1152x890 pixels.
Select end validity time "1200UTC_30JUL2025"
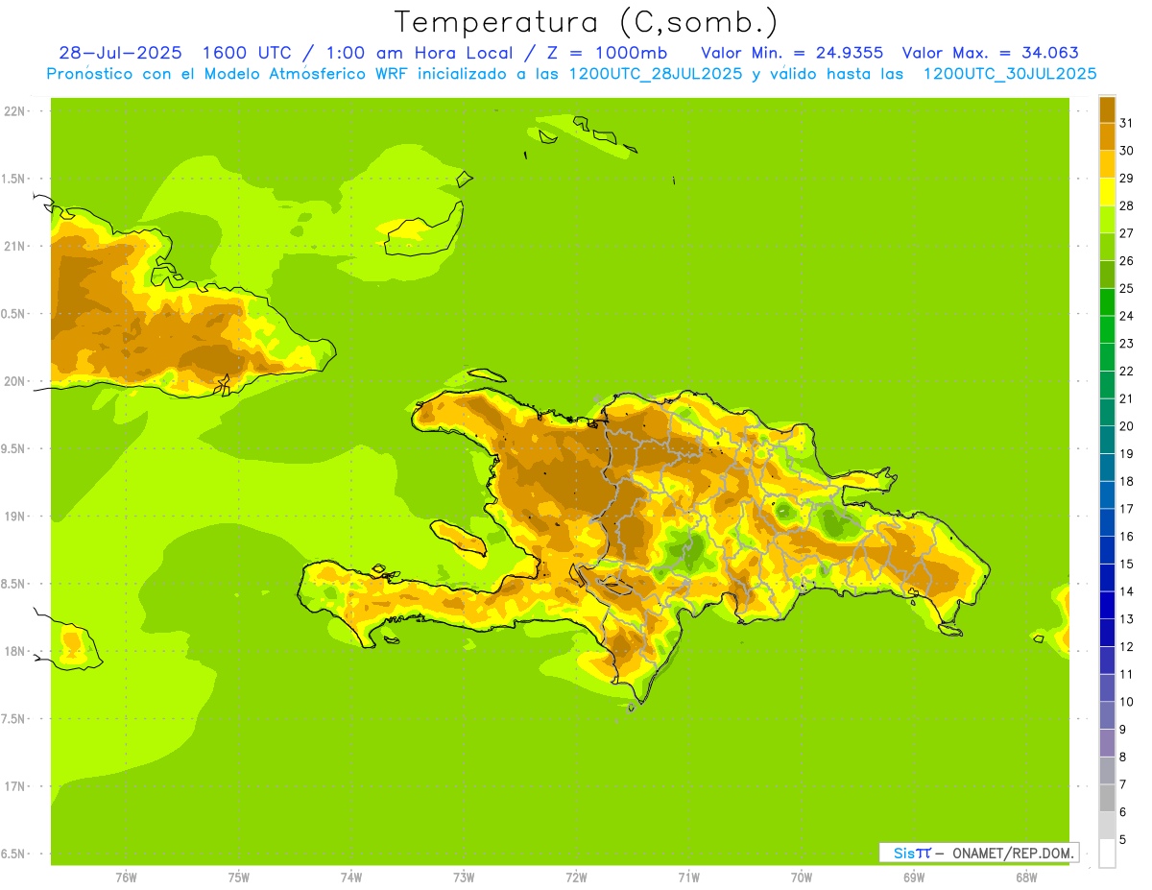coord(1010,74)
